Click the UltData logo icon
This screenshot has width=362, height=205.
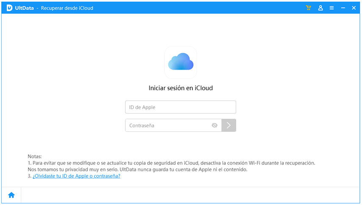click(9, 8)
